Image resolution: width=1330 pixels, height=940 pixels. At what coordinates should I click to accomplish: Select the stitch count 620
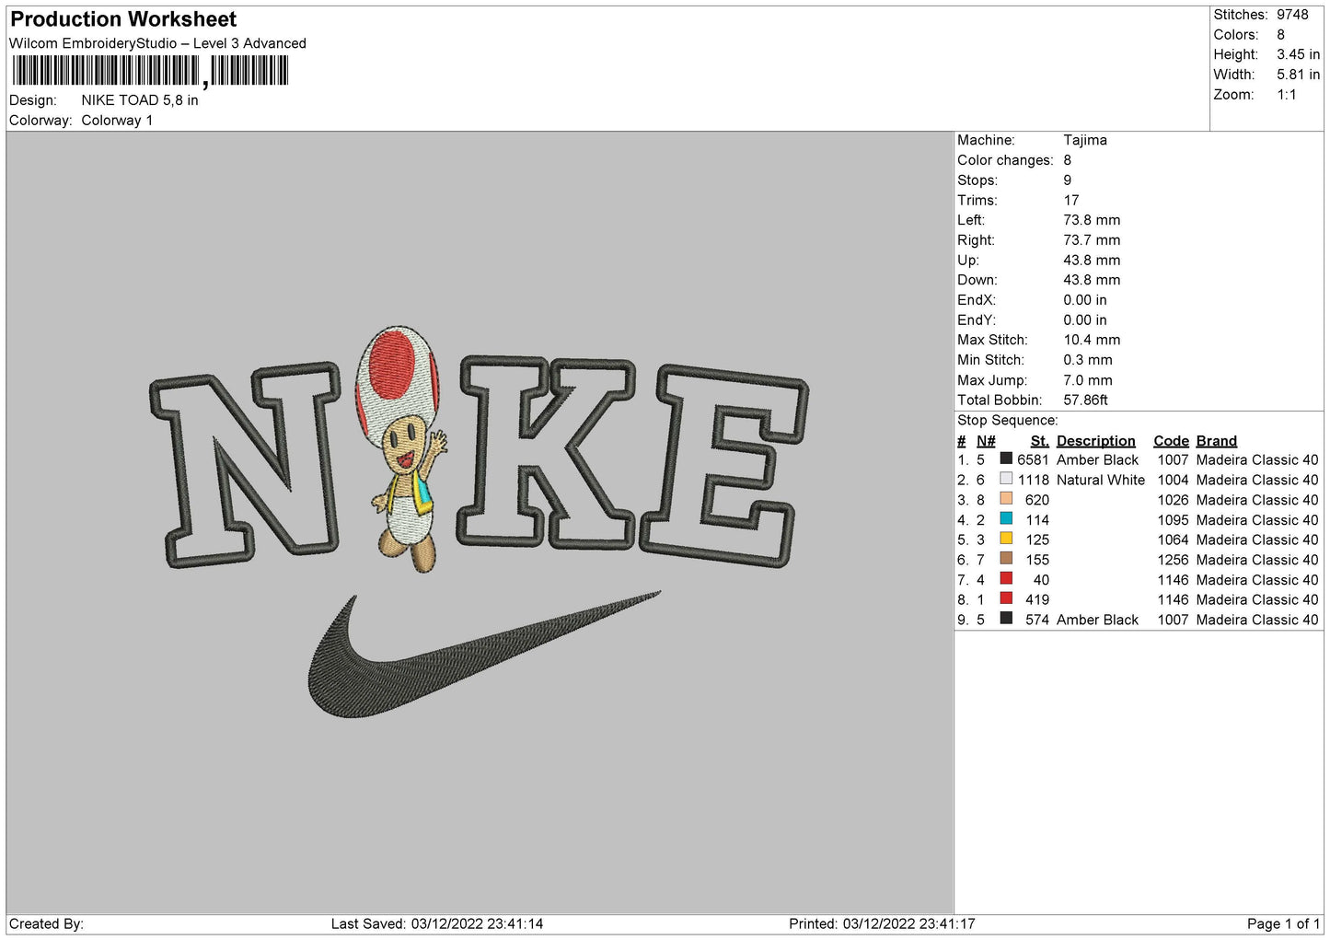(x=1037, y=500)
